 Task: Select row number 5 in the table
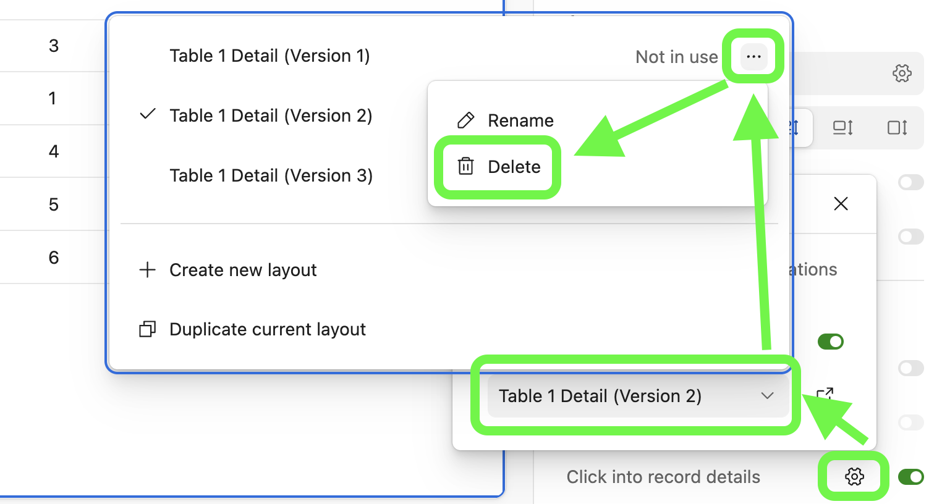coord(54,204)
